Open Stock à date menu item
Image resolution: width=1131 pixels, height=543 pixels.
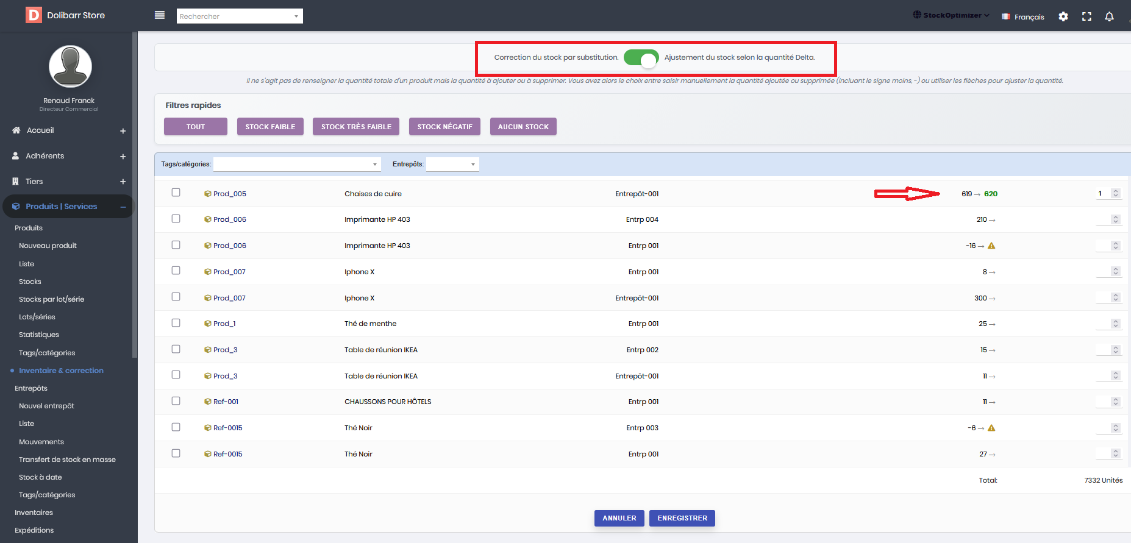click(x=40, y=477)
